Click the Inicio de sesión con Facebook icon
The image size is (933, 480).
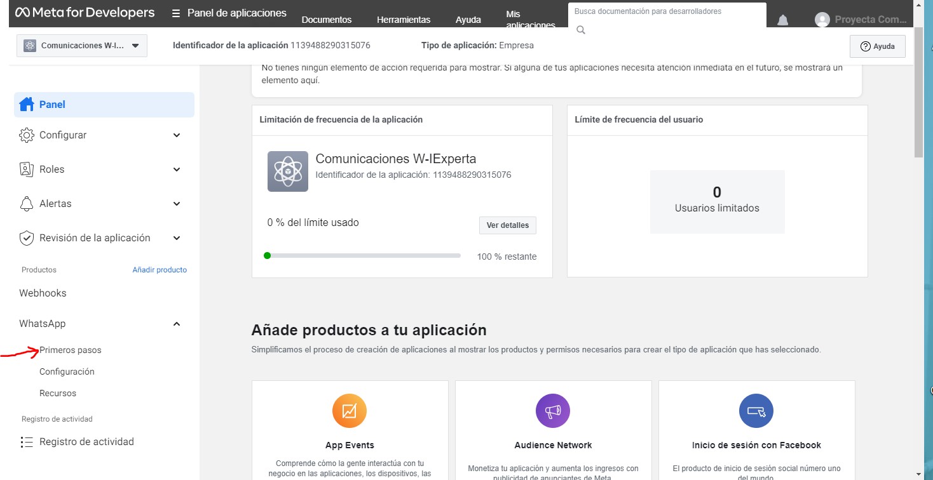[756, 411]
